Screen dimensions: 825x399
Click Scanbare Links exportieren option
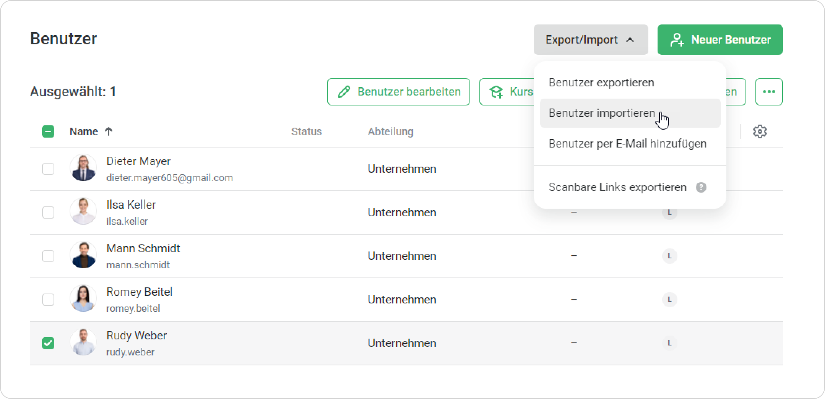pos(617,187)
